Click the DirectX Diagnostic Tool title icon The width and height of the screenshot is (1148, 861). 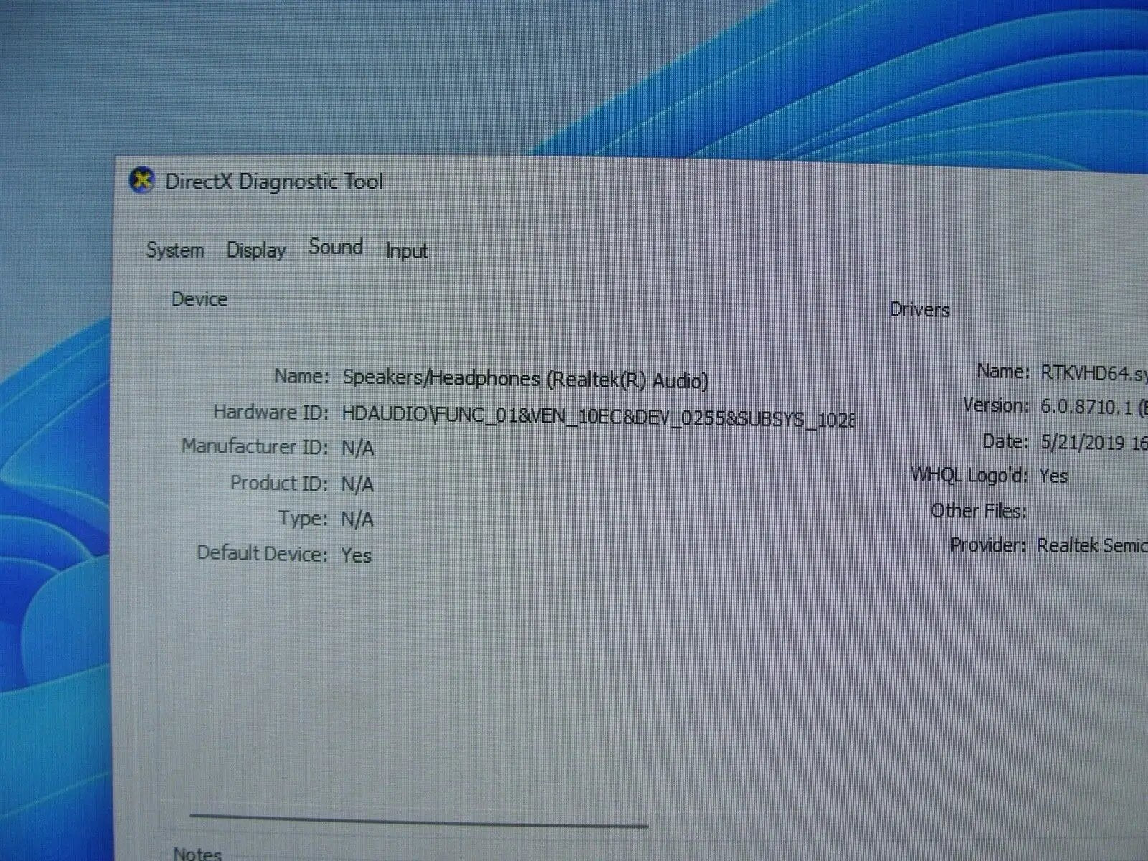142,181
